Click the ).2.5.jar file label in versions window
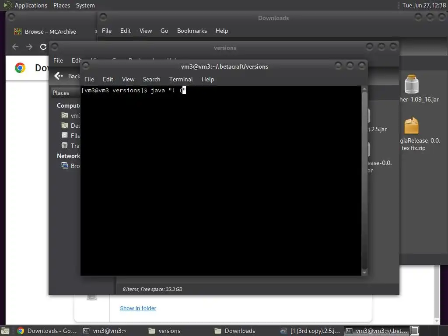 tap(378, 129)
